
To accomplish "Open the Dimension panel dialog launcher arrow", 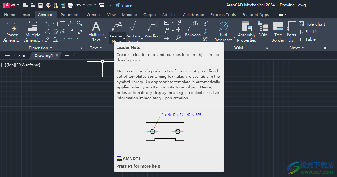I will click(82, 48).
